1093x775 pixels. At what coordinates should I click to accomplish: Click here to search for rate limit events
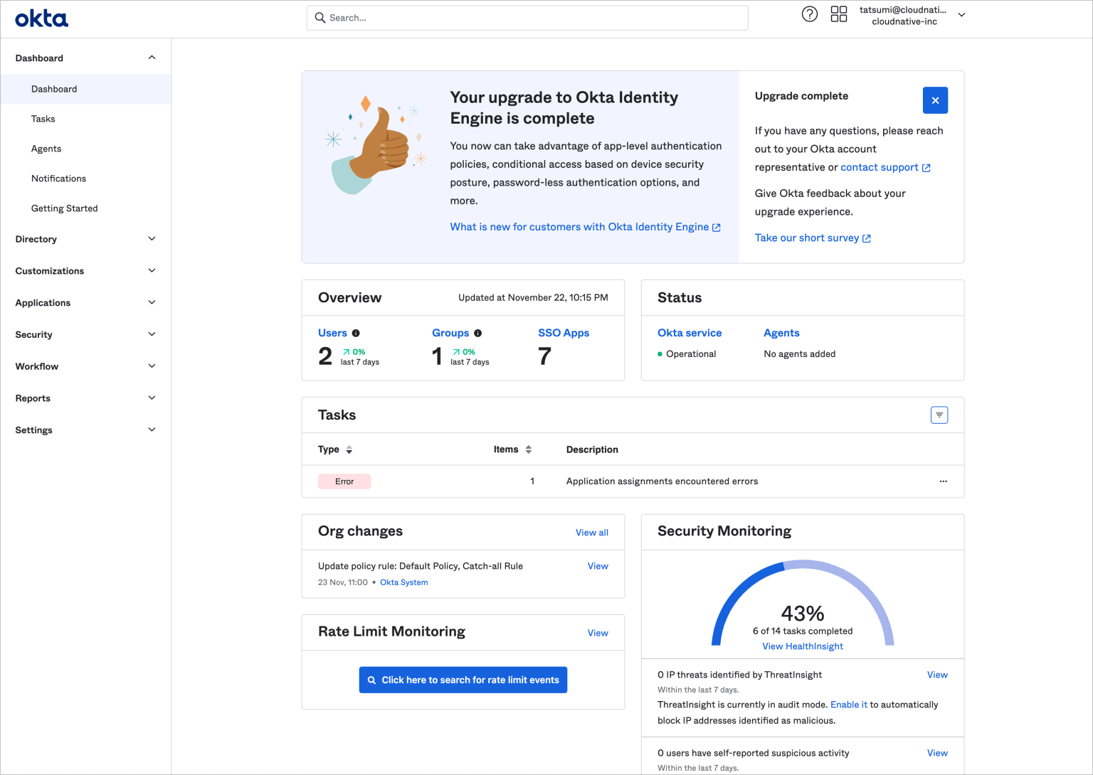coord(463,679)
